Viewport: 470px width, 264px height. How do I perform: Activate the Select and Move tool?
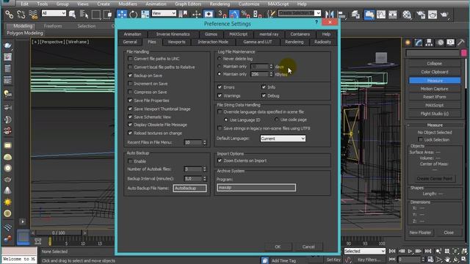tap(122, 14)
